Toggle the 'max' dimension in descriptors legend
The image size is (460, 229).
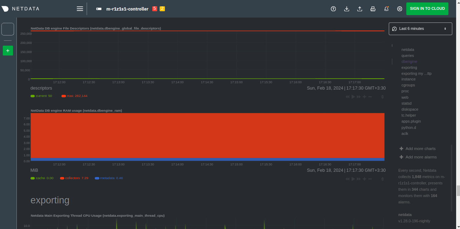coord(74,96)
